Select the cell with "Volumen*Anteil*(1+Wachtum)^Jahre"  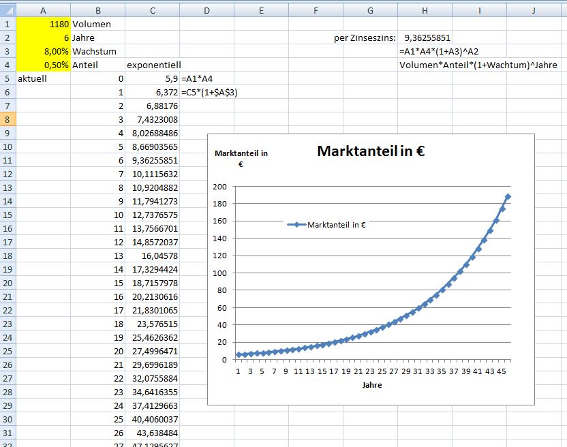pos(478,65)
